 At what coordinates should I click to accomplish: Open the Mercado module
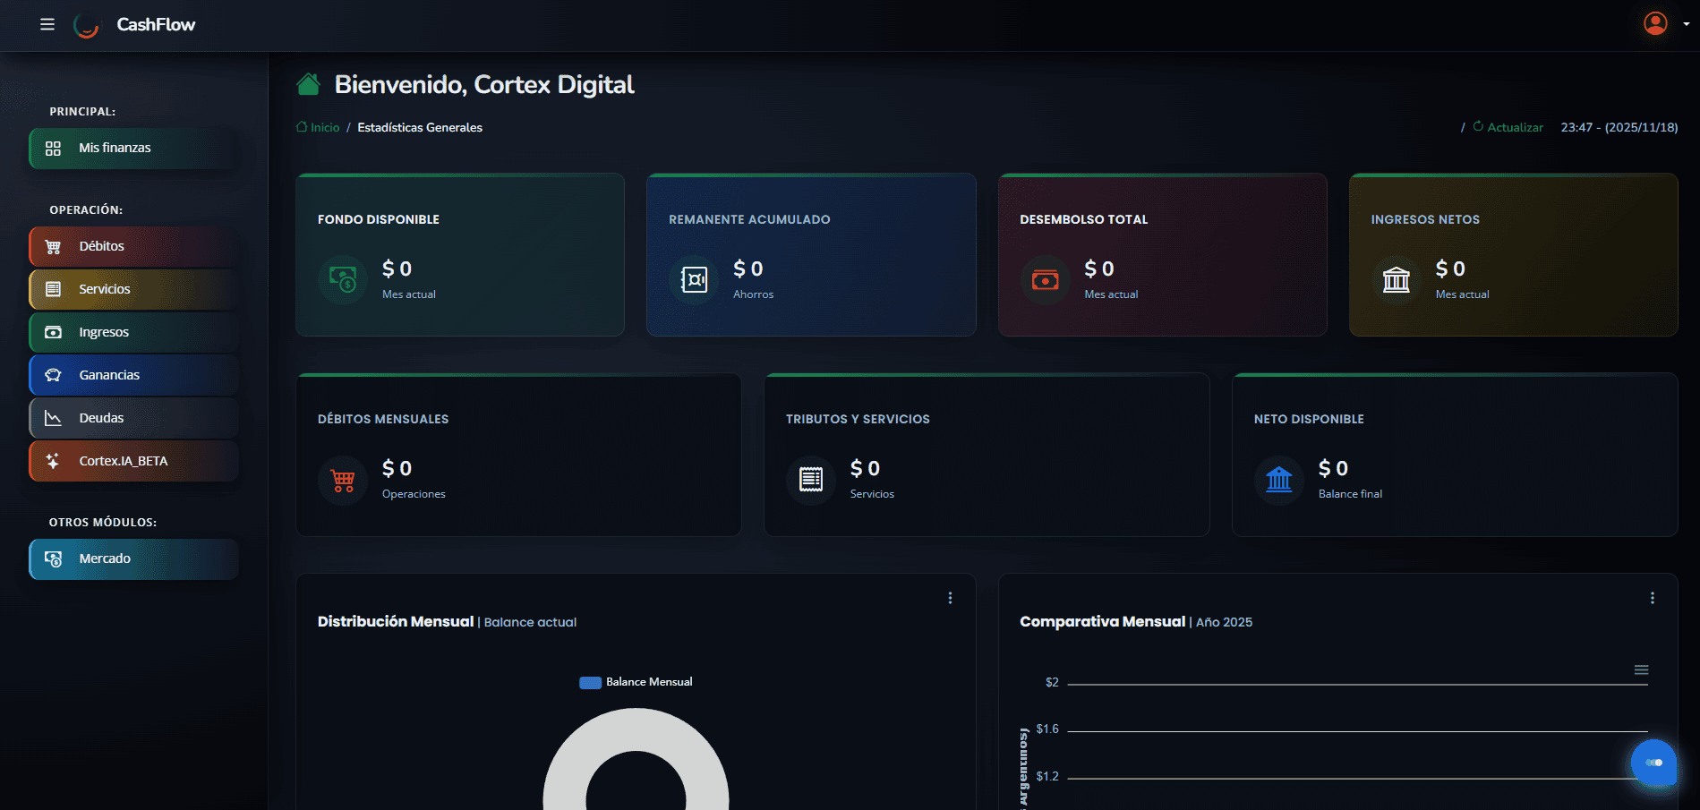133,558
